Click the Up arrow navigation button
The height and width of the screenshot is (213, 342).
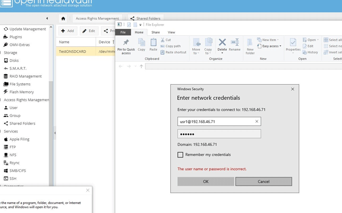(142, 66)
